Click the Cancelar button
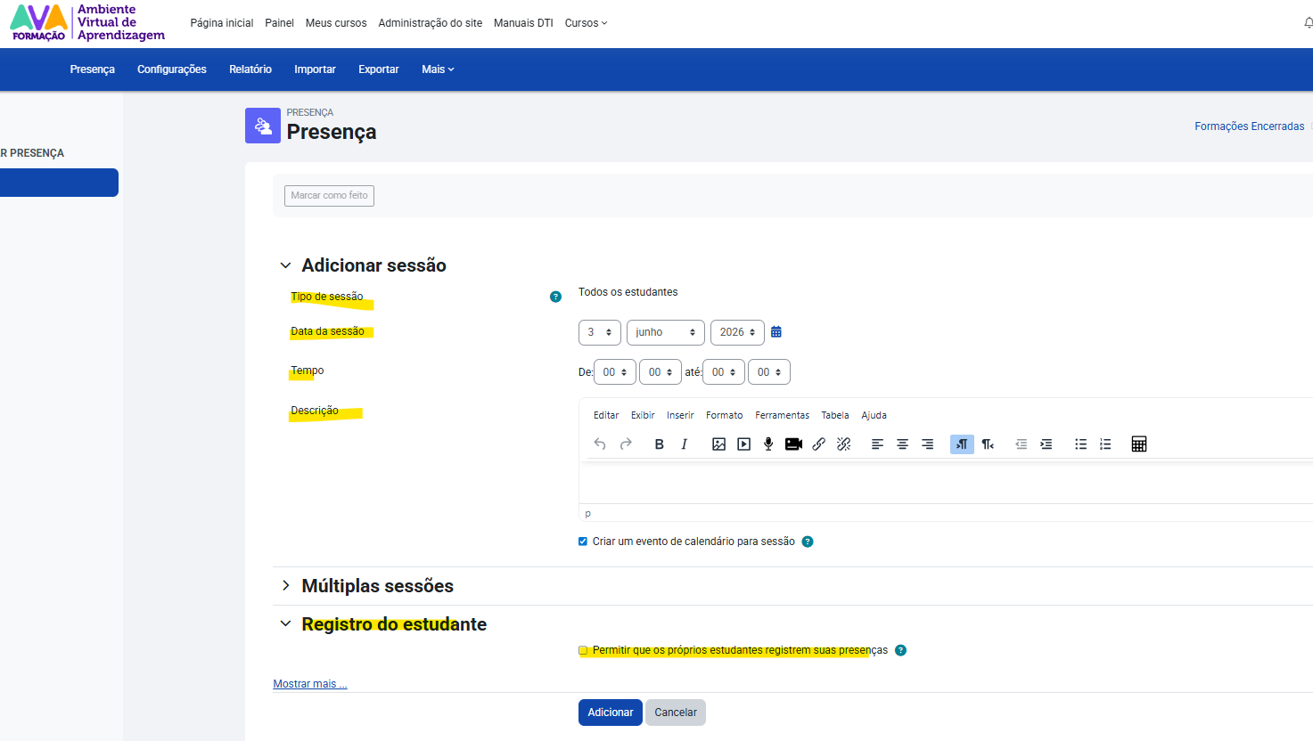This screenshot has height=741, width=1313. point(676,712)
